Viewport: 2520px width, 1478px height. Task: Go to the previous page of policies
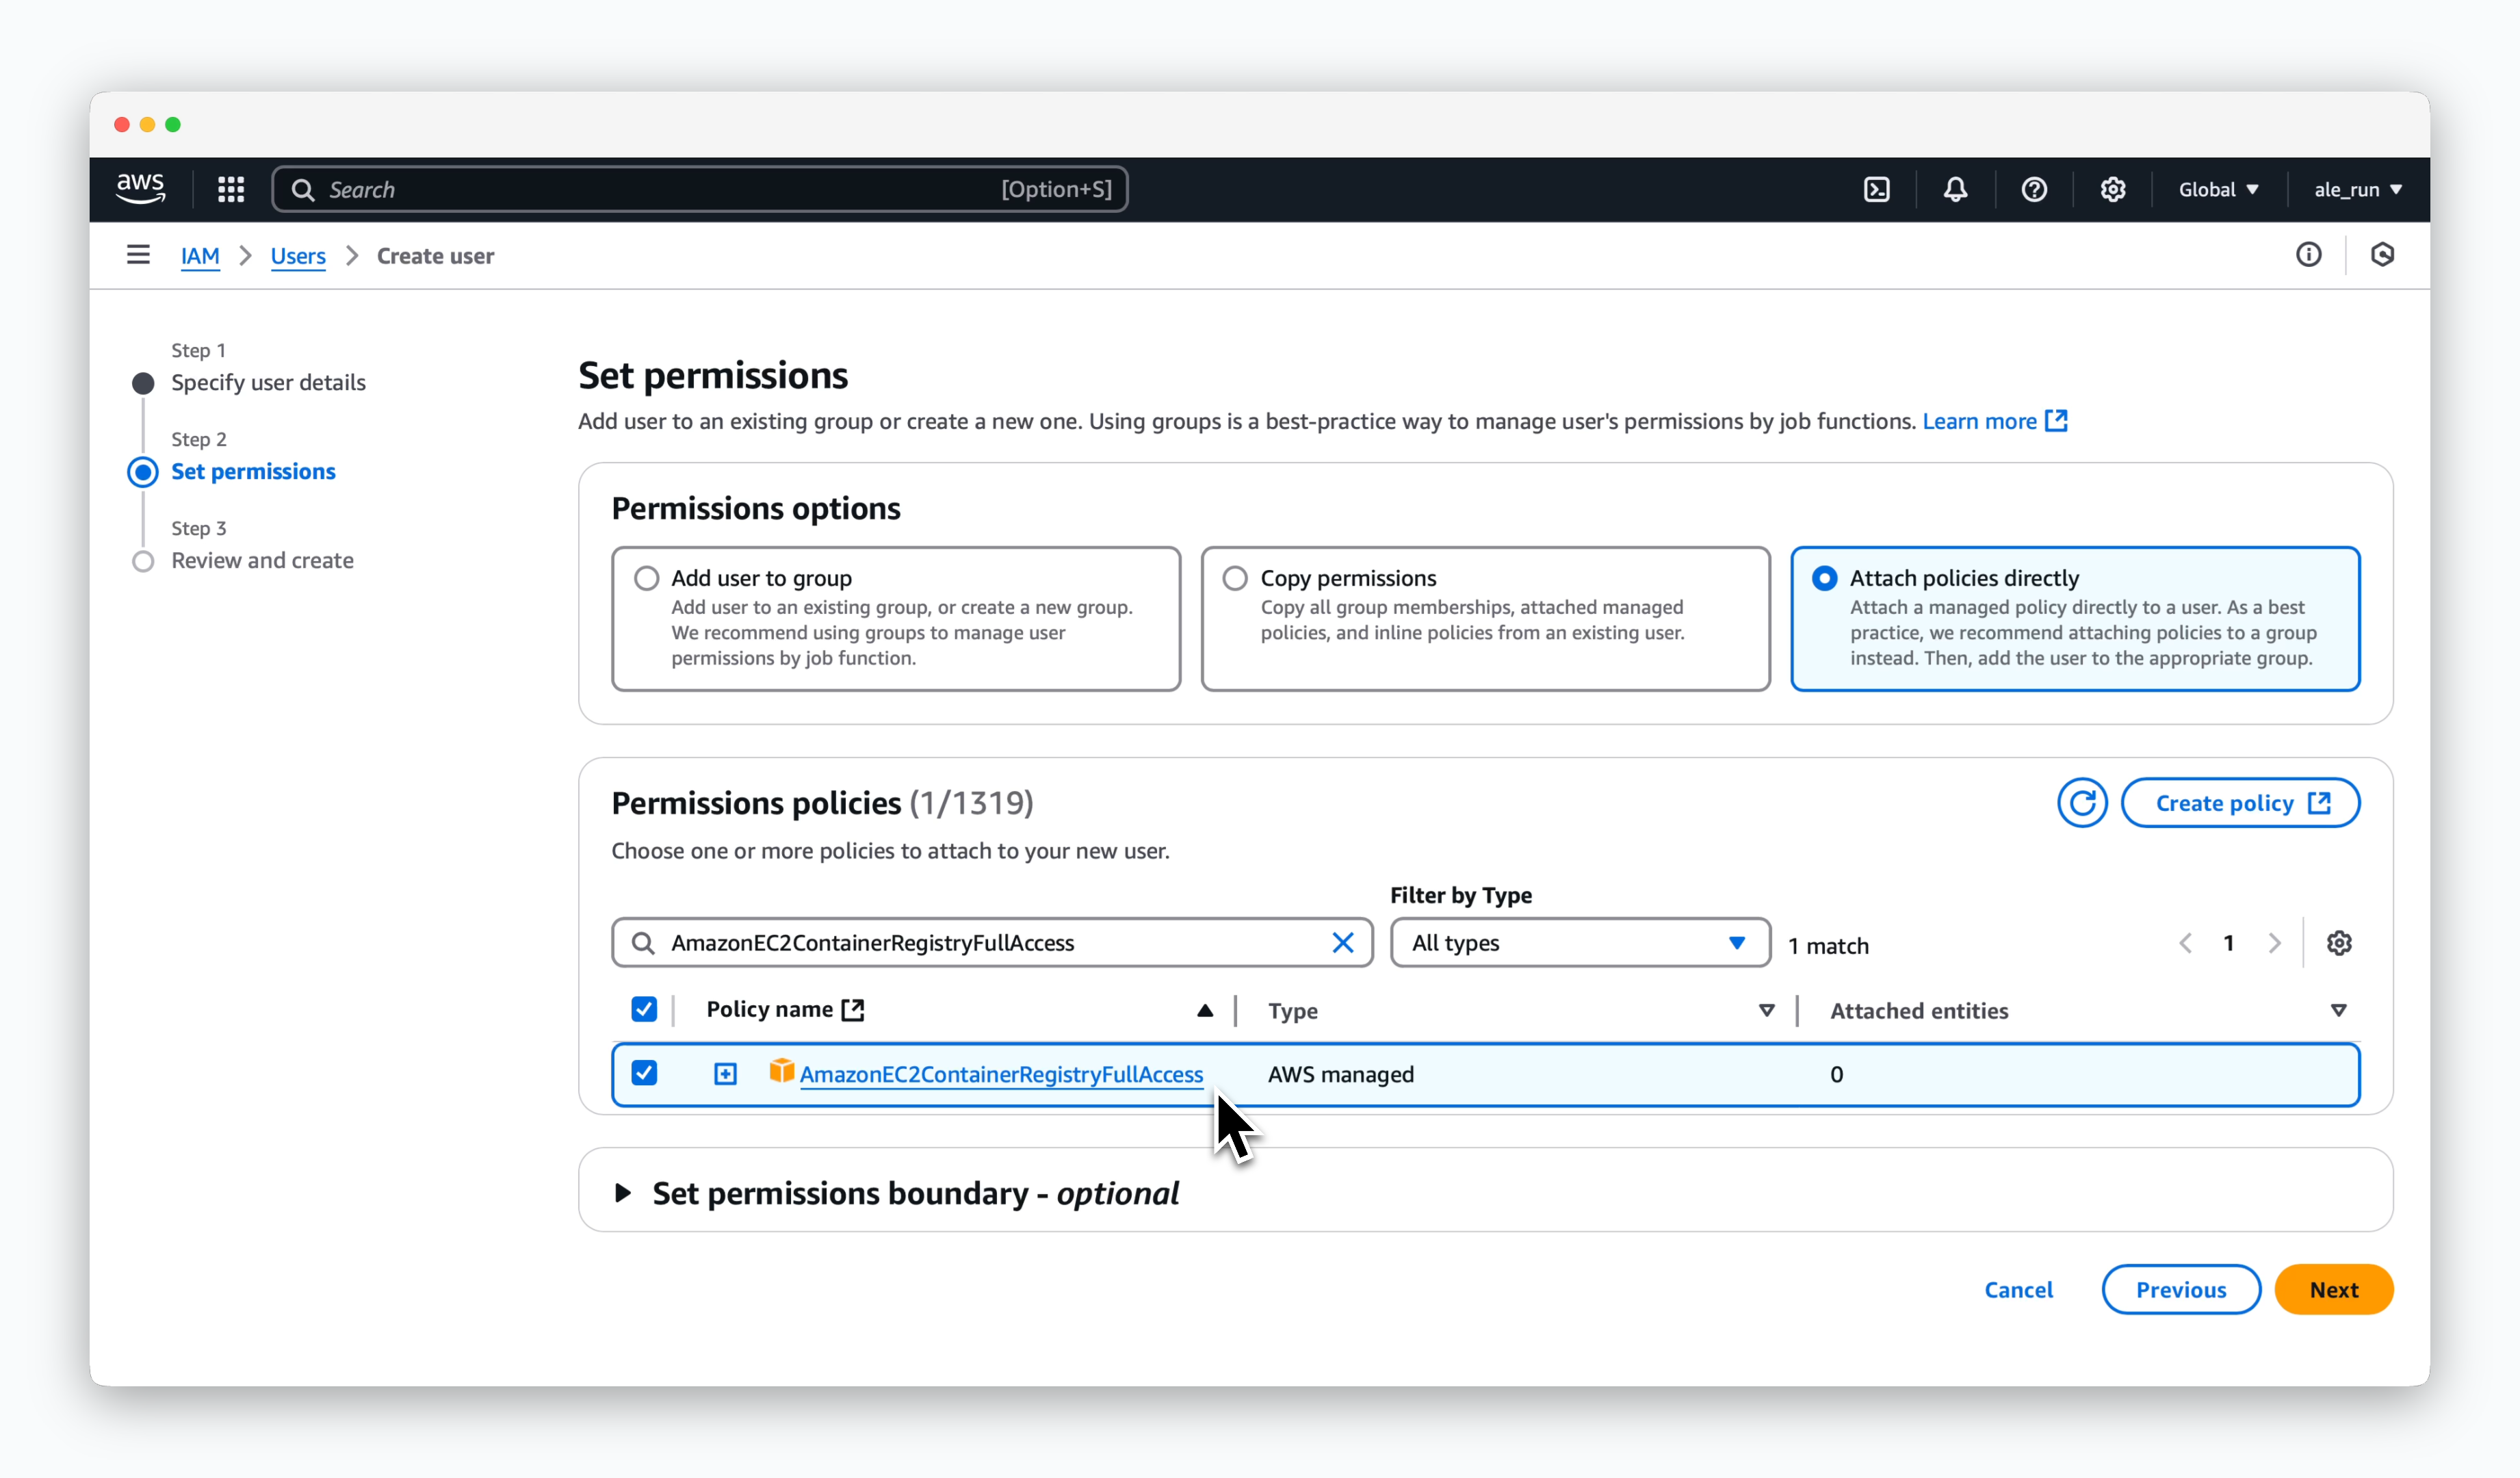[2186, 943]
